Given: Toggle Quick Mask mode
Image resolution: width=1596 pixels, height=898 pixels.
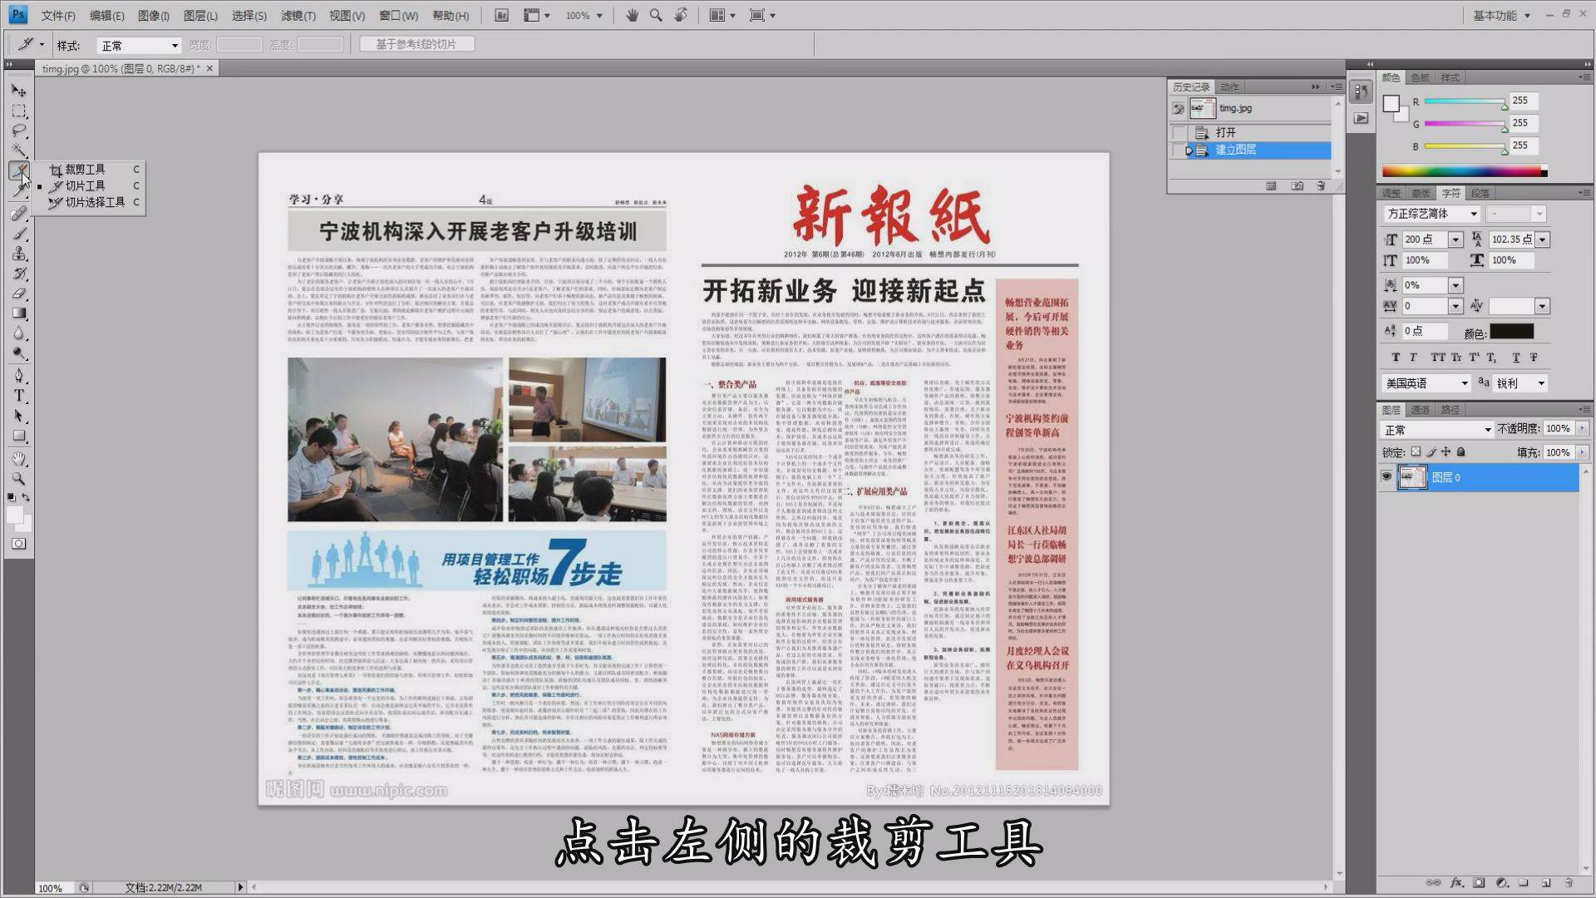Looking at the screenshot, I should (x=18, y=544).
